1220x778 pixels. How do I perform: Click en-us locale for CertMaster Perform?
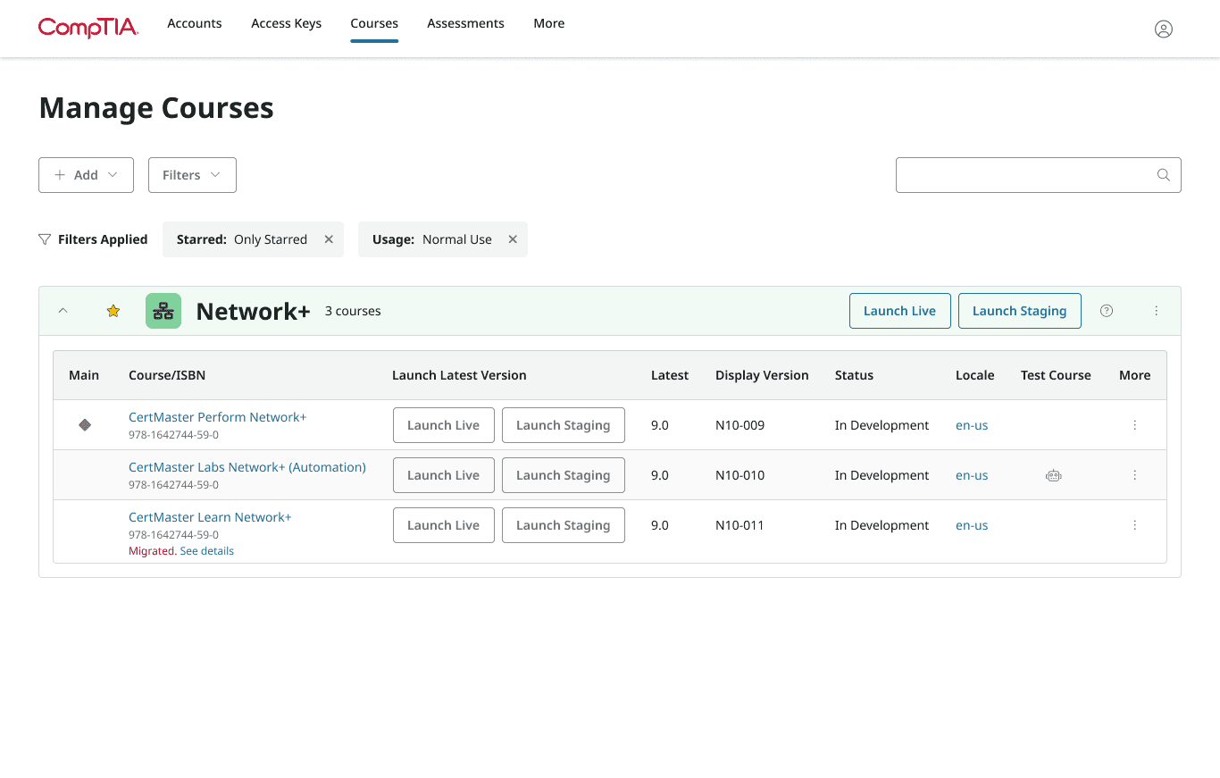point(972,425)
